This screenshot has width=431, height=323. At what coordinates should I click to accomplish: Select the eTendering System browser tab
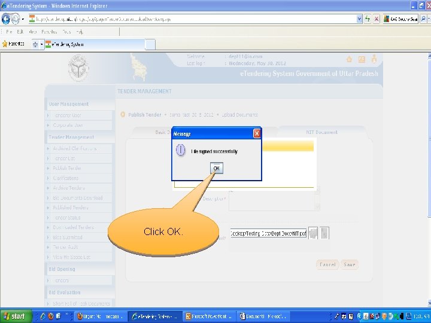[95, 44]
